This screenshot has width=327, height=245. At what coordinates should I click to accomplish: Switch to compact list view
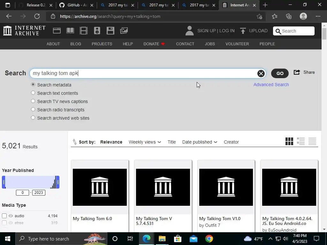(312, 141)
